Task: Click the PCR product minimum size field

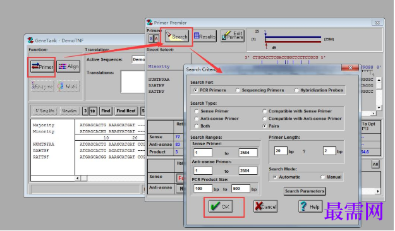Action: click(x=203, y=189)
